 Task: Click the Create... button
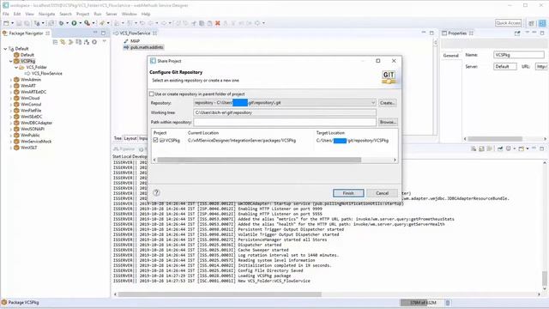[387, 103]
